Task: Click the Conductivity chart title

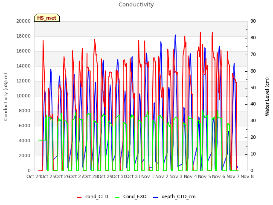Action: (x=136, y=5)
